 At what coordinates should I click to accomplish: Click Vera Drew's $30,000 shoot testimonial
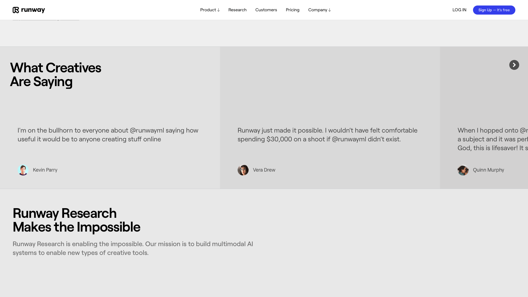(328, 135)
